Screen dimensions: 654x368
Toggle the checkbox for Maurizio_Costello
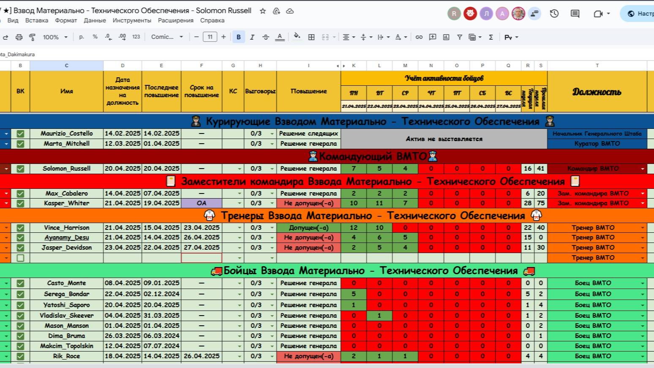[20, 134]
